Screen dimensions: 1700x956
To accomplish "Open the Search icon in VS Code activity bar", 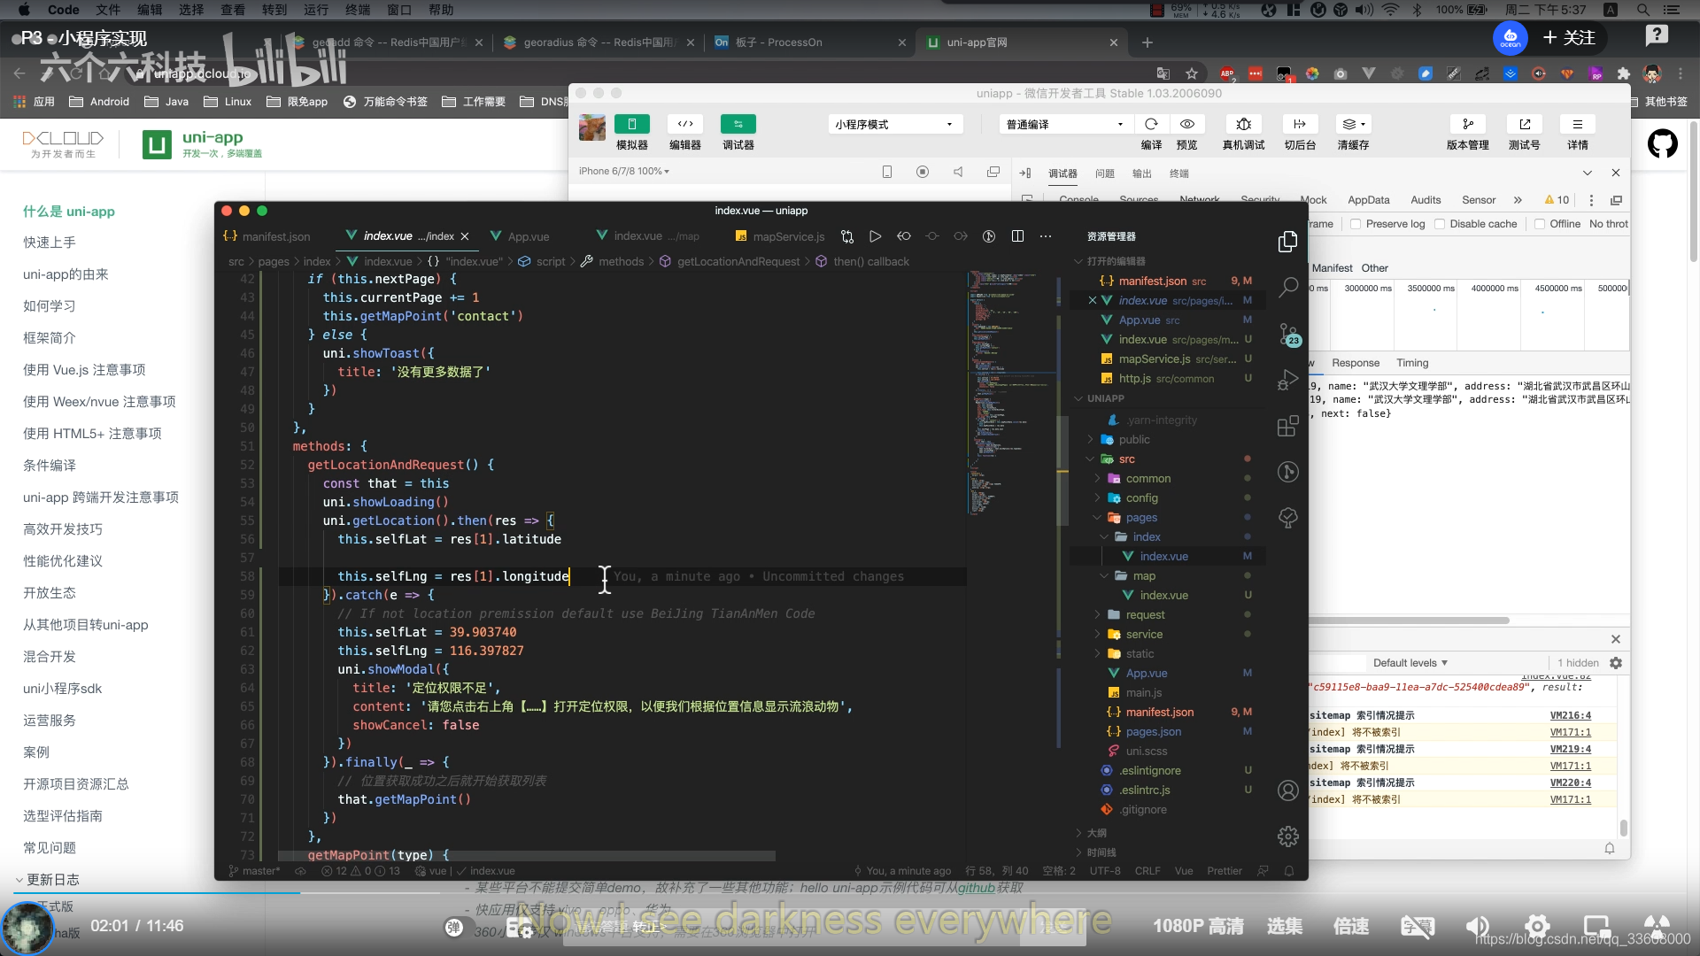I will click(x=1288, y=287).
